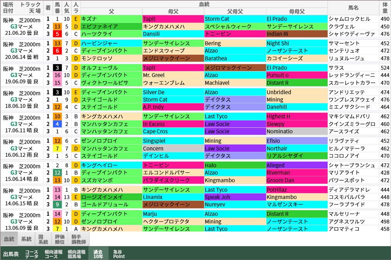391x260 pixels.
Task: Switch to the 系統 tab
Action: tap(26, 238)
